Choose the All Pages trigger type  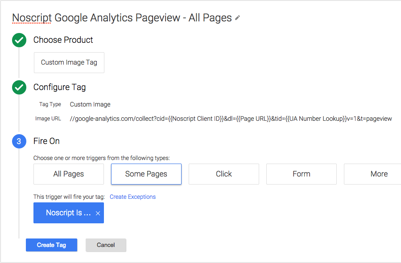tap(69, 174)
